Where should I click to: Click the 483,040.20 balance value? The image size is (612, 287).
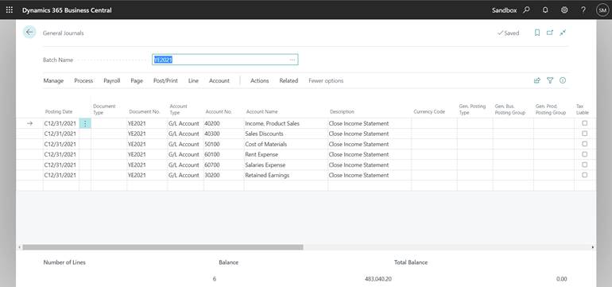pyautogui.click(x=378, y=279)
